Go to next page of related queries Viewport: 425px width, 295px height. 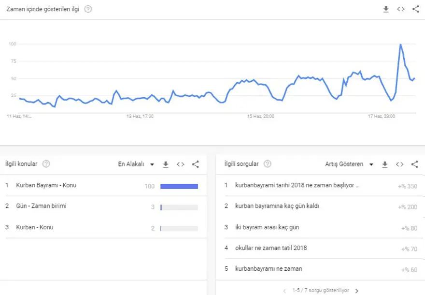point(357,291)
